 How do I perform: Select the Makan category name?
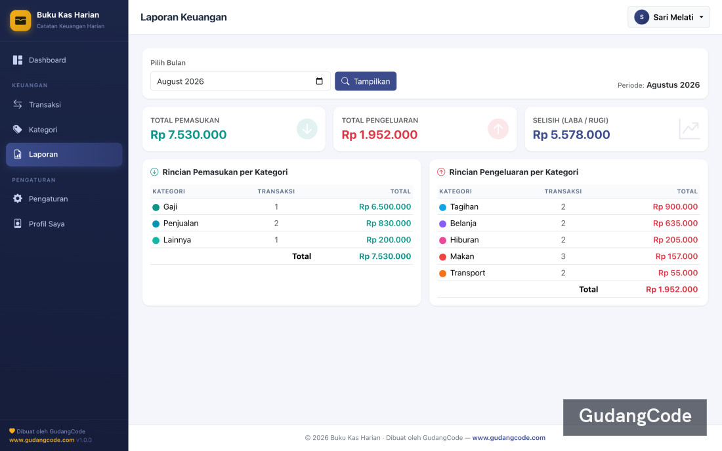(462, 256)
